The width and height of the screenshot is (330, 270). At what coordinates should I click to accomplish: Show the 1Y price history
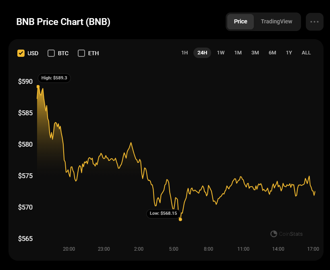pos(289,53)
